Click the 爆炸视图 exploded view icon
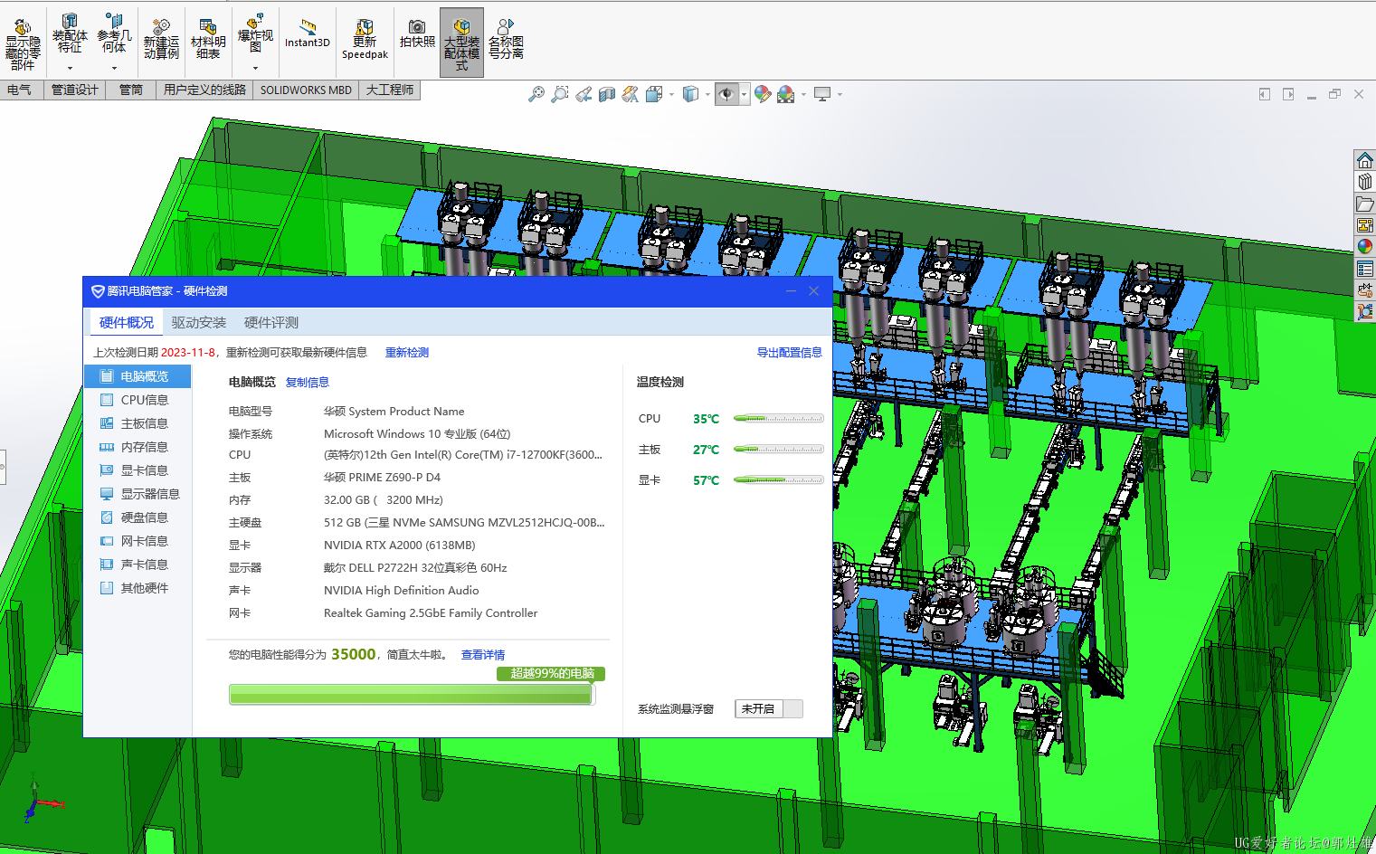The image size is (1376, 854). pyautogui.click(x=255, y=34)
